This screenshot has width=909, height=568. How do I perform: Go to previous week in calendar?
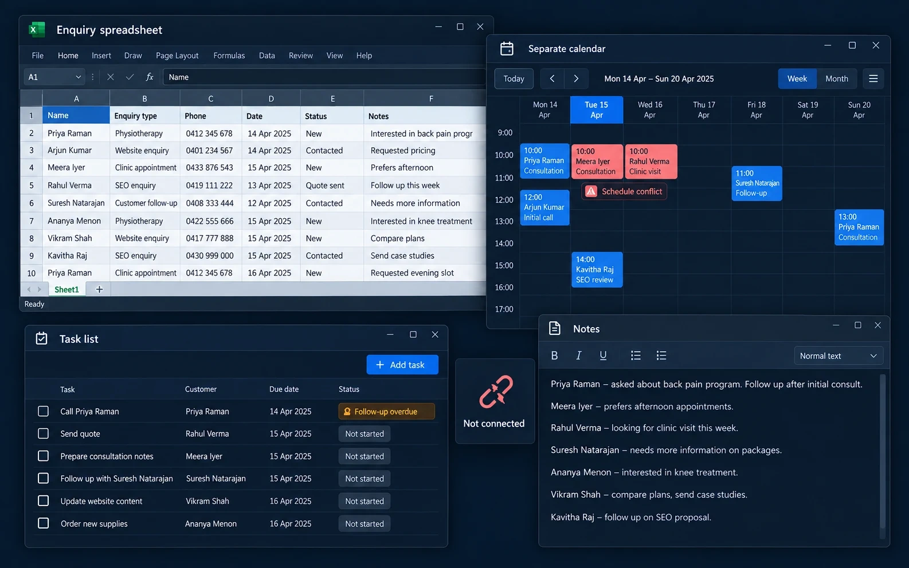click(x=552, y=78)
